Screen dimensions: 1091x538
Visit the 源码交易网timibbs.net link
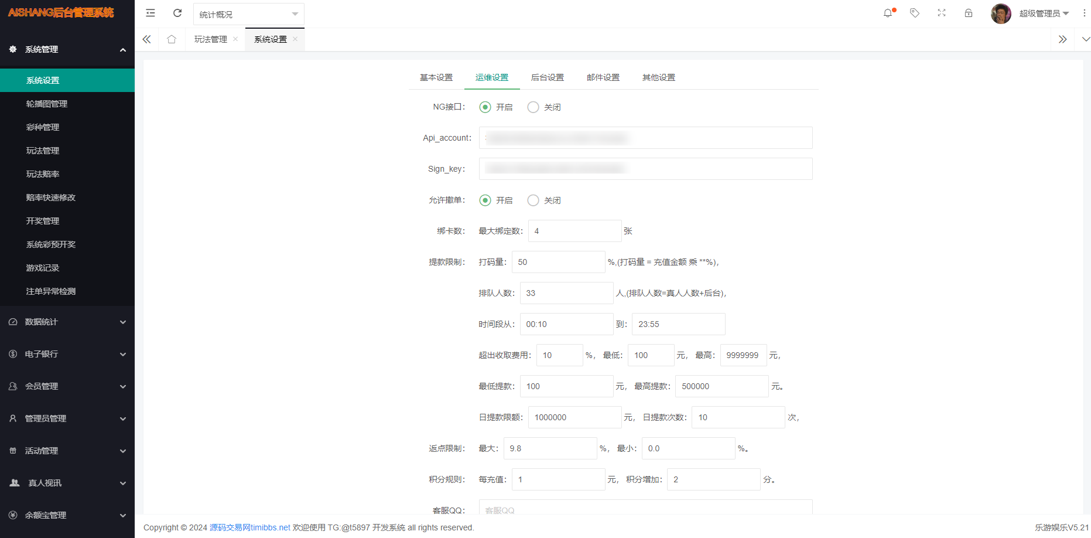click(249, 527)
